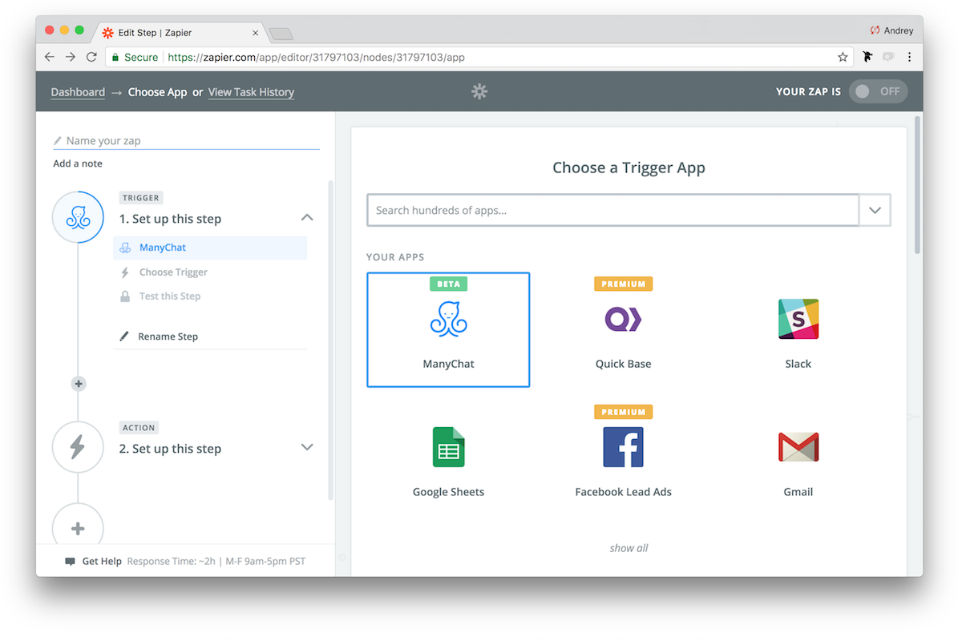Click the Search hundreds of apps field
962x641 pixels.
(x=613, y=210)
